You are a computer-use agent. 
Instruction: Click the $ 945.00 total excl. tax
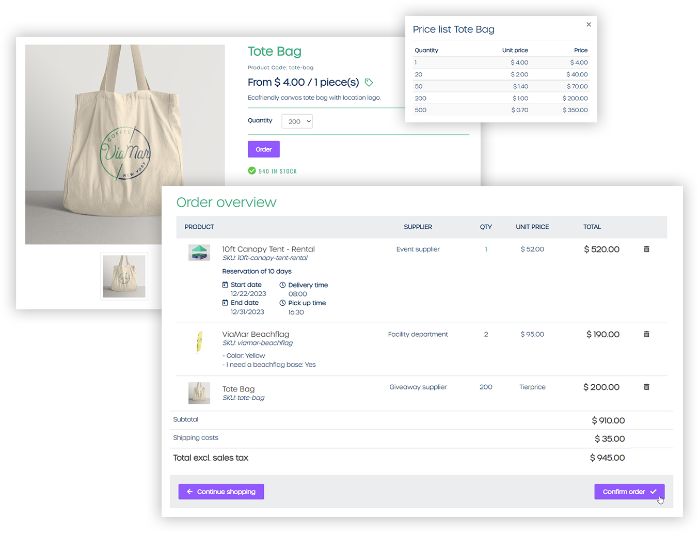[608, 458]
